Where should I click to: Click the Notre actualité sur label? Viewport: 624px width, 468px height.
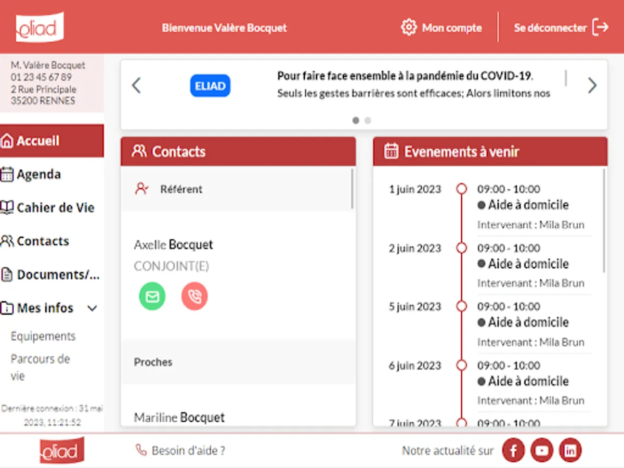[448, 451]
